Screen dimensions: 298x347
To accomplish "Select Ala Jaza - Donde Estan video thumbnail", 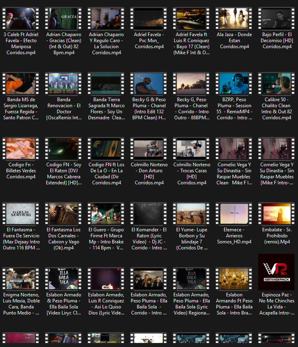I will (x=234, y=18).
